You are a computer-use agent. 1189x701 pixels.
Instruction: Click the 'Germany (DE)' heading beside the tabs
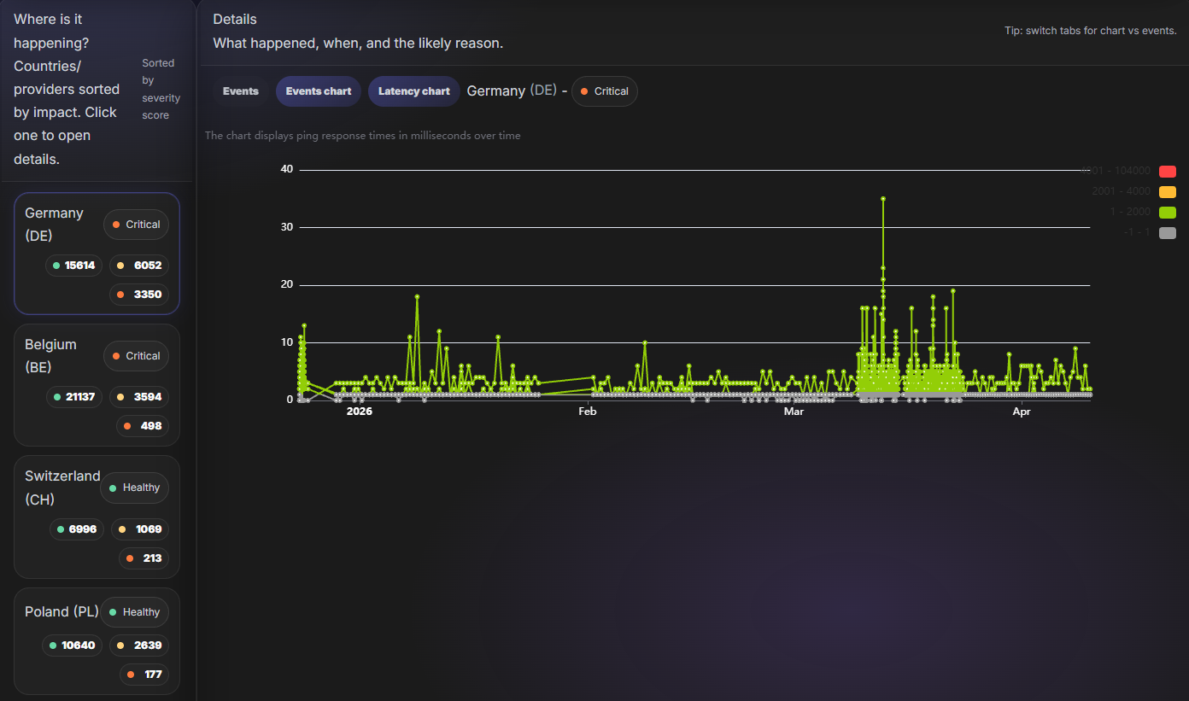click(512, 91)
